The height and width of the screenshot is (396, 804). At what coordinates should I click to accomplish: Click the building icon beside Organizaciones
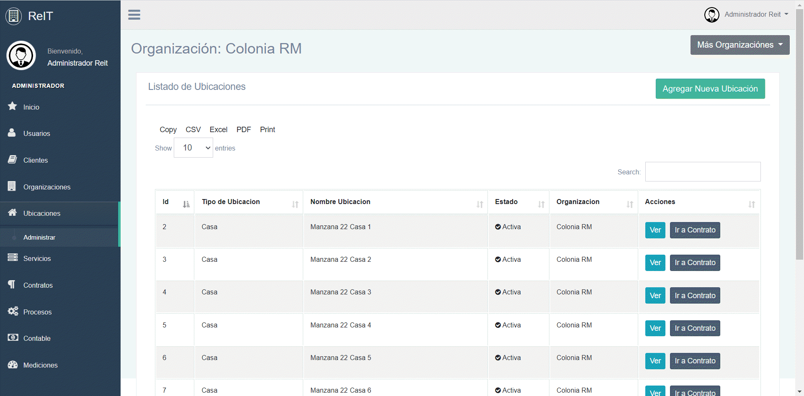(x=12, y=186)
